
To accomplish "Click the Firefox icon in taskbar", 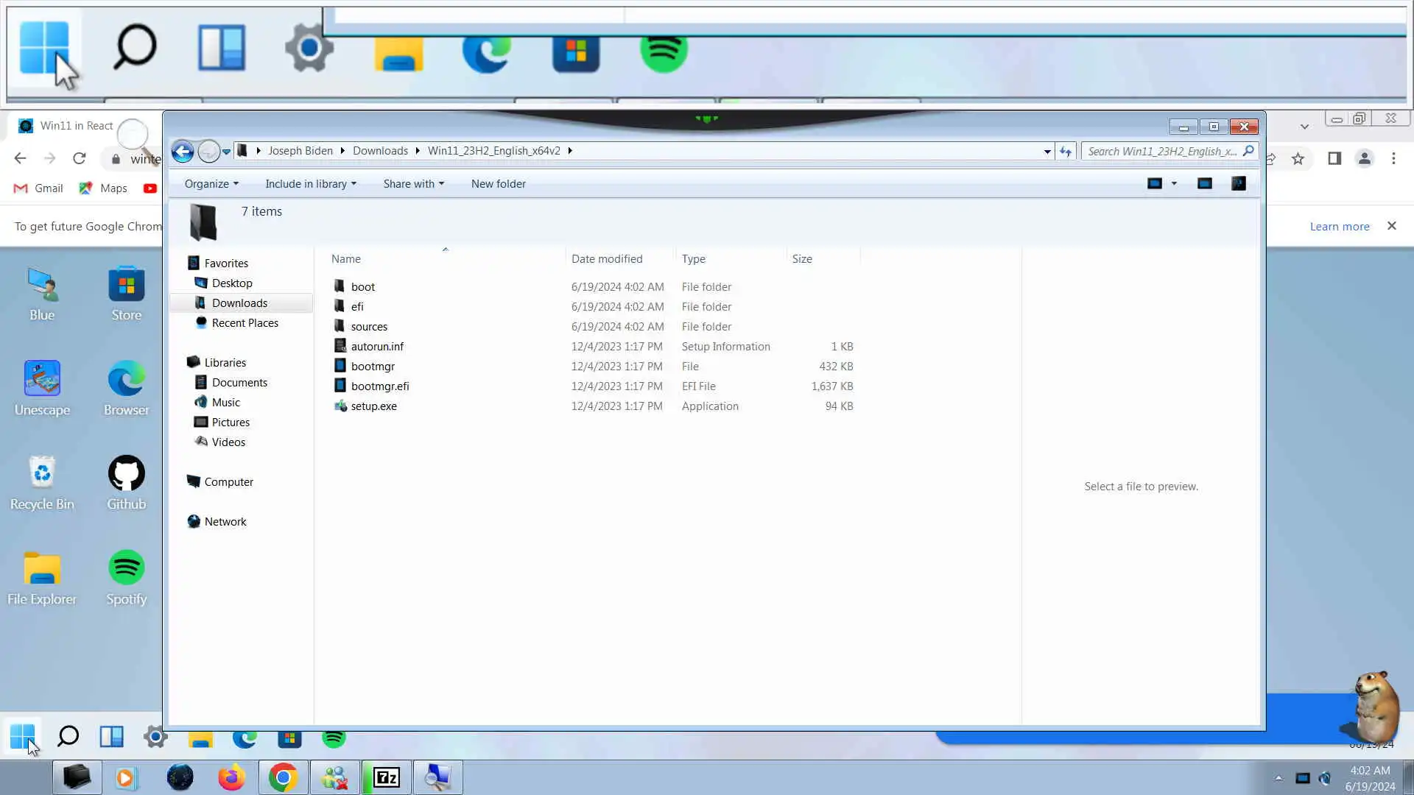I will (231, 777).
